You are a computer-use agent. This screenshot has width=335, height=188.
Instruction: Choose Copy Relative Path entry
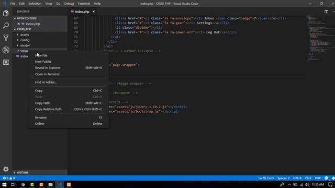point(69,109)
